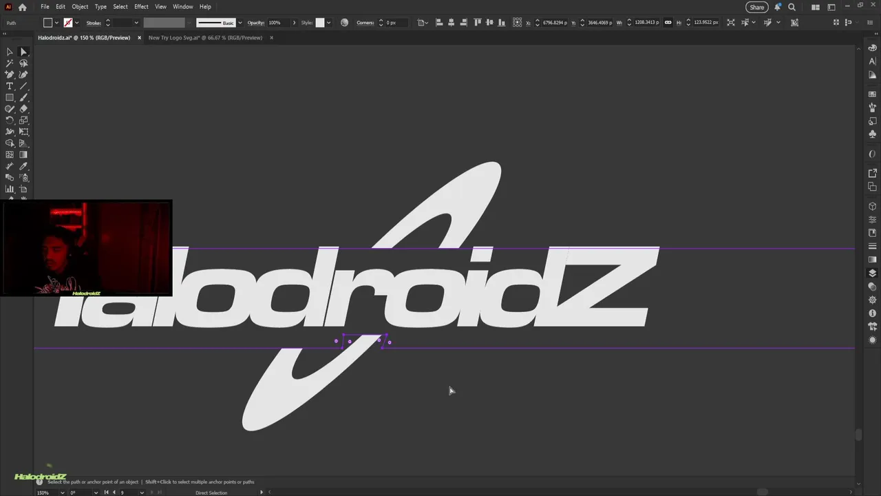Pick the Line Segment tool

click(x=23, y=86)
